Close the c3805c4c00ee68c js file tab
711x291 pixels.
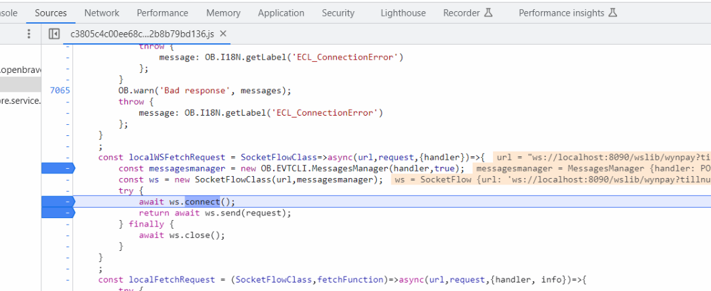223,34
